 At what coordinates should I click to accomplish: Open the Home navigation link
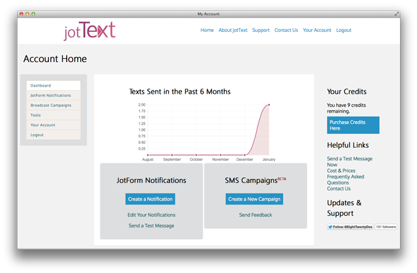pos(207,30)
